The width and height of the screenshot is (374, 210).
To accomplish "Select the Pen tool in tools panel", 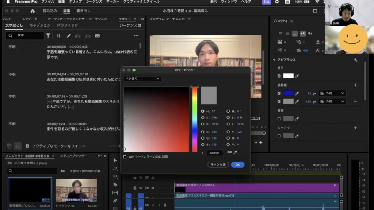I will pos(115,201).
